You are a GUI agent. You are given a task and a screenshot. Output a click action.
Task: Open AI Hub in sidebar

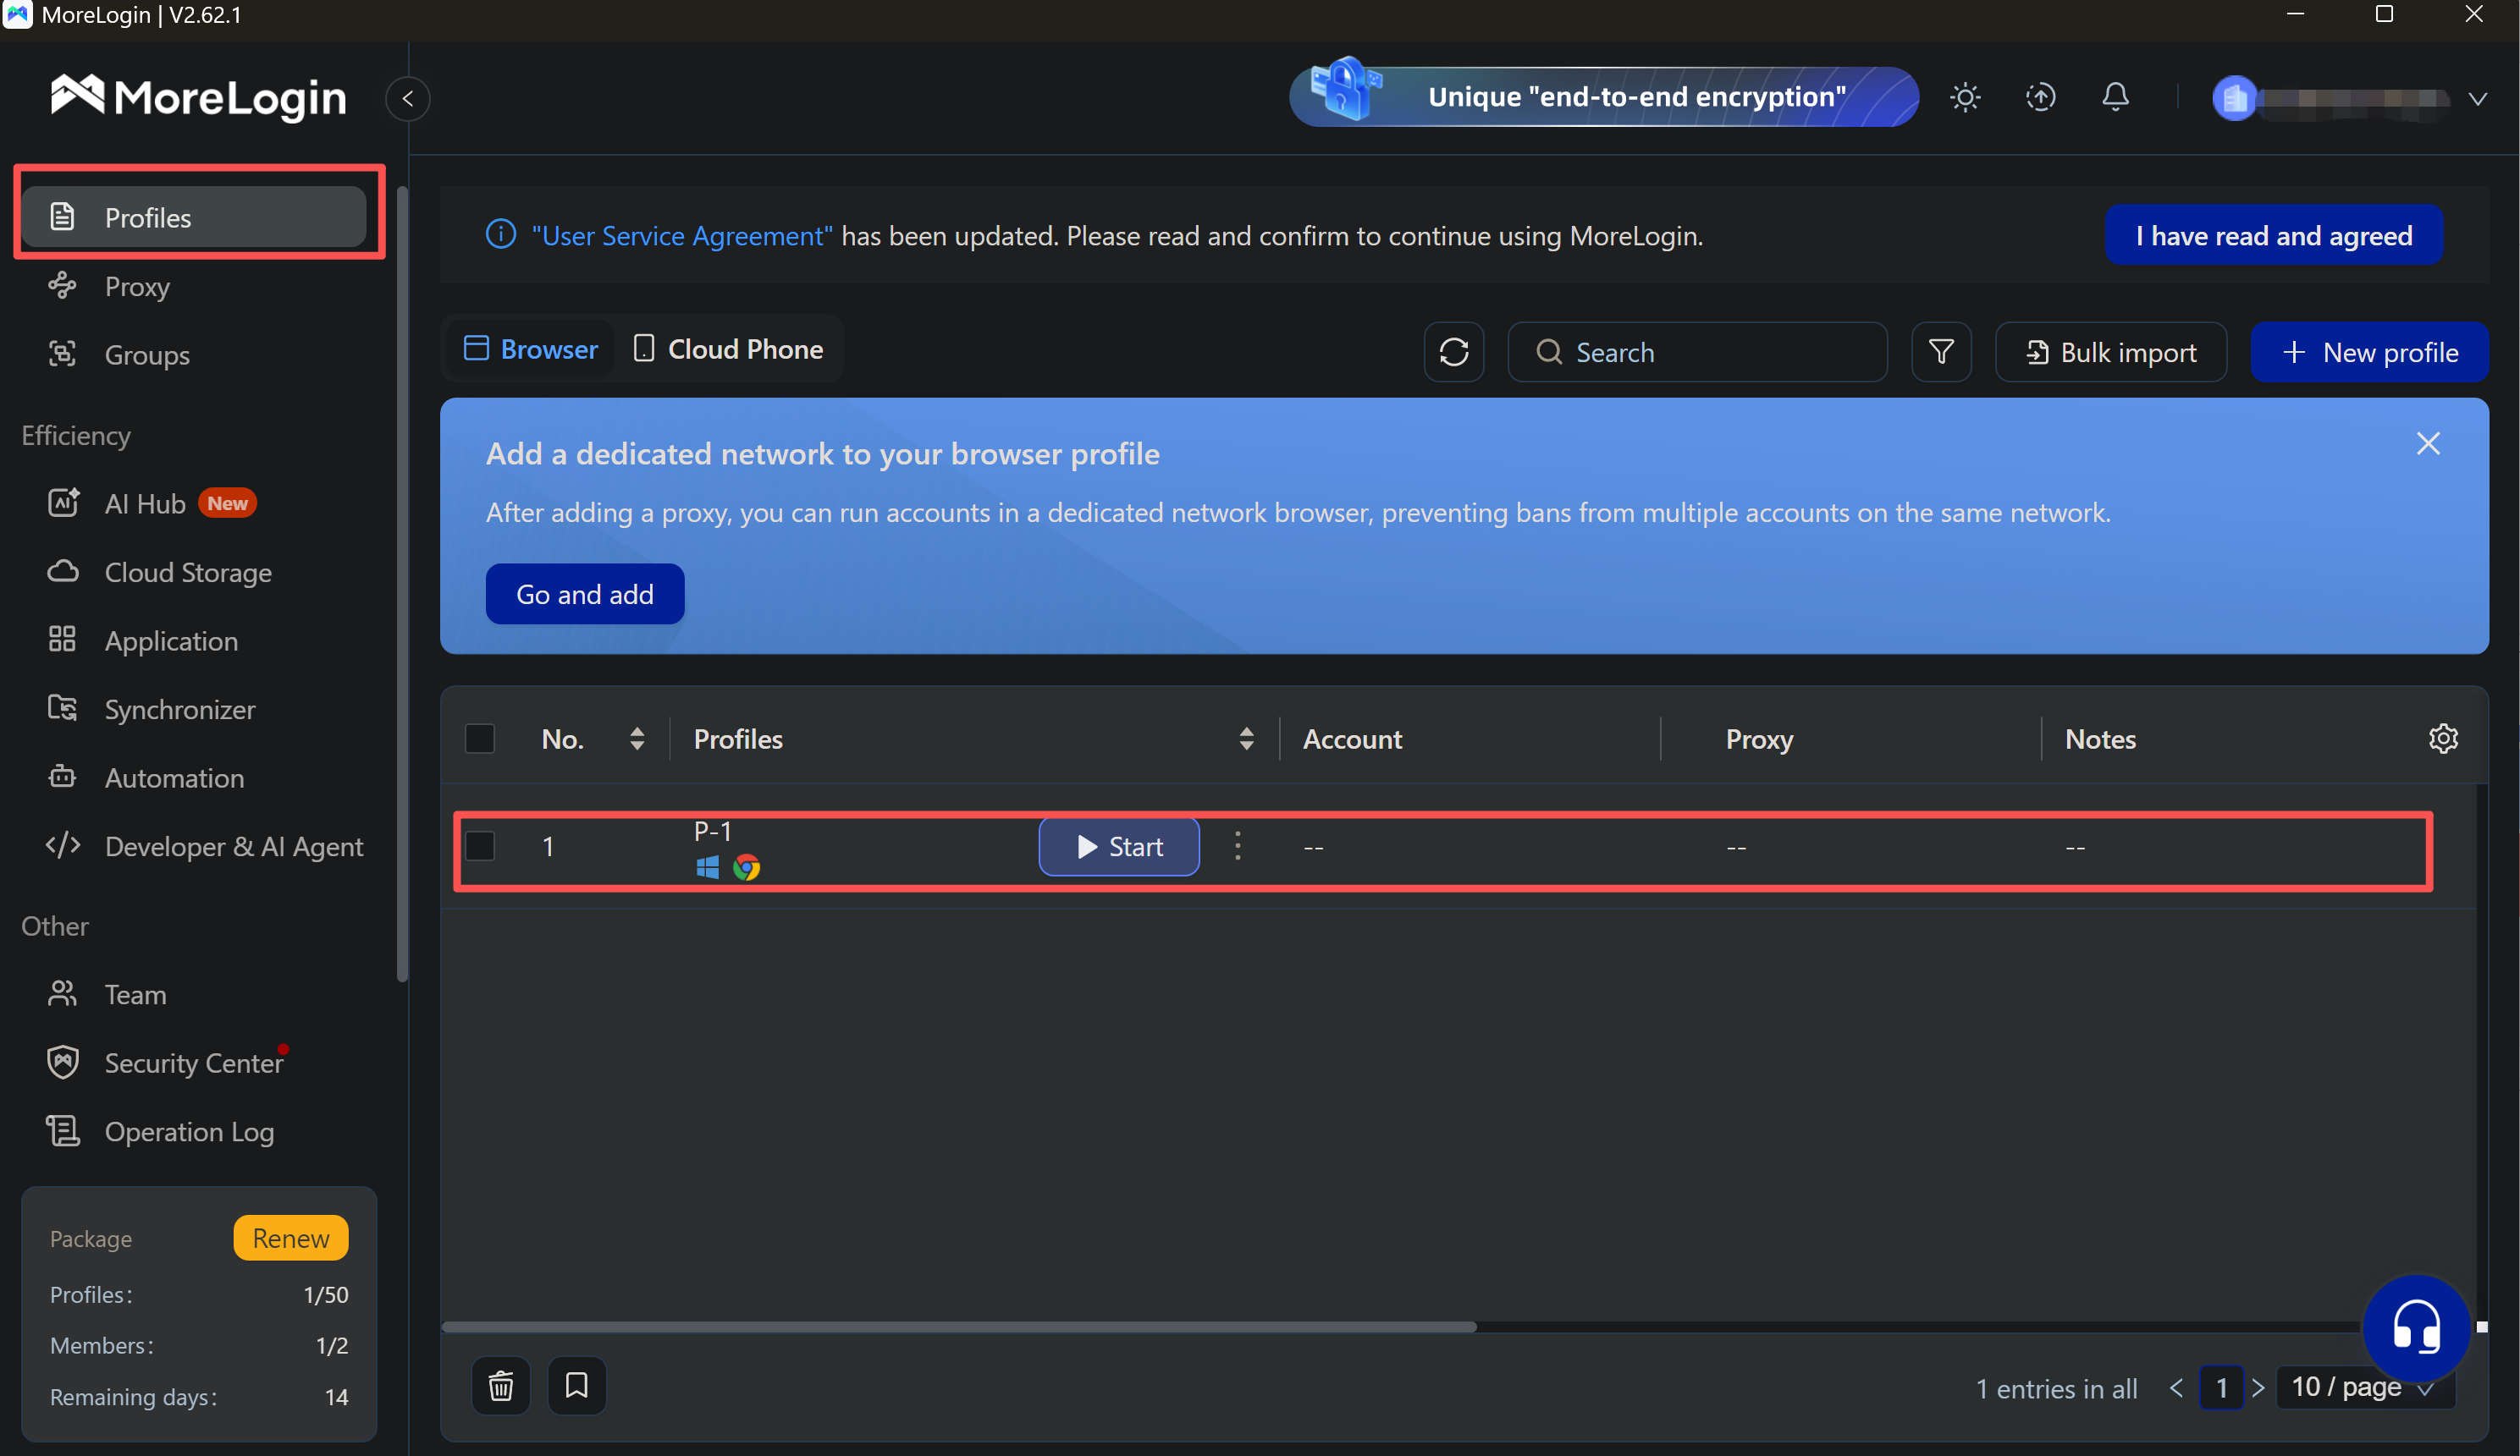click(145, 503)
